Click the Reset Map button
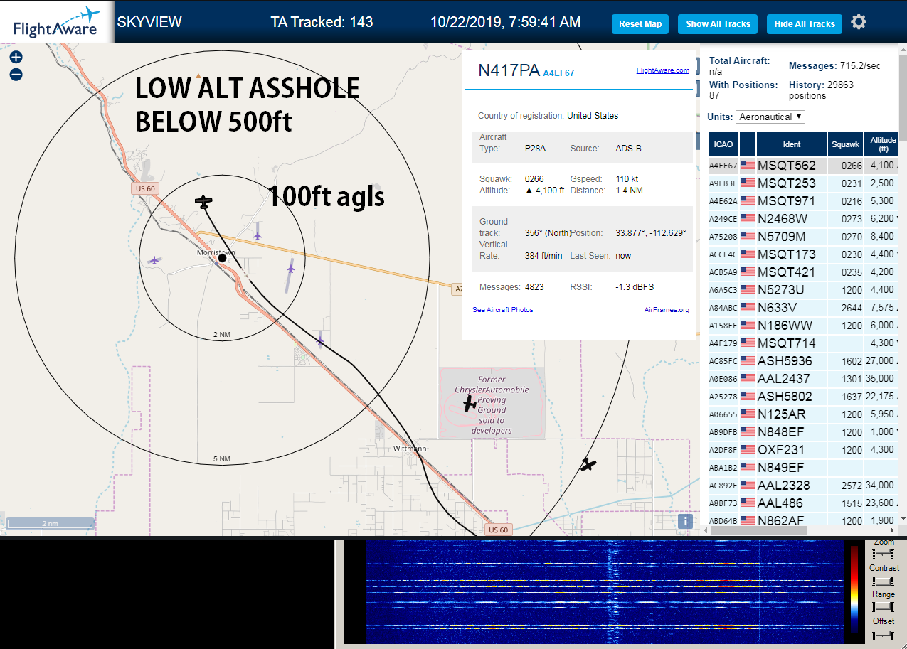This screenshot has width=907, height=649. pyautogui.click(x=640, y=23)
